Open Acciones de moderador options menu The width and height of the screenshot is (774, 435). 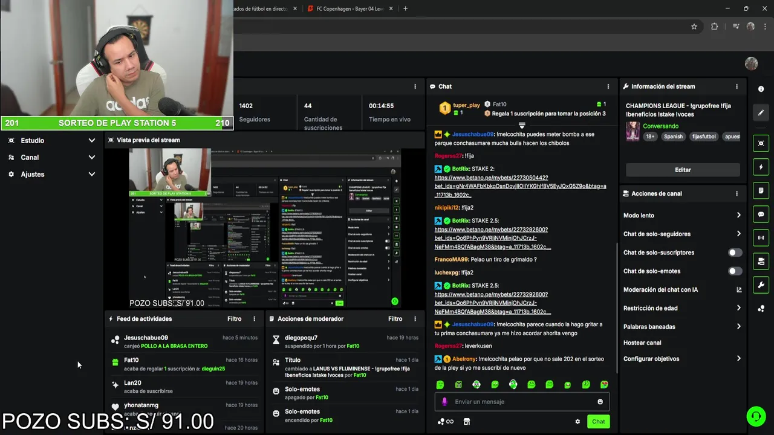(x=415, y=319)
